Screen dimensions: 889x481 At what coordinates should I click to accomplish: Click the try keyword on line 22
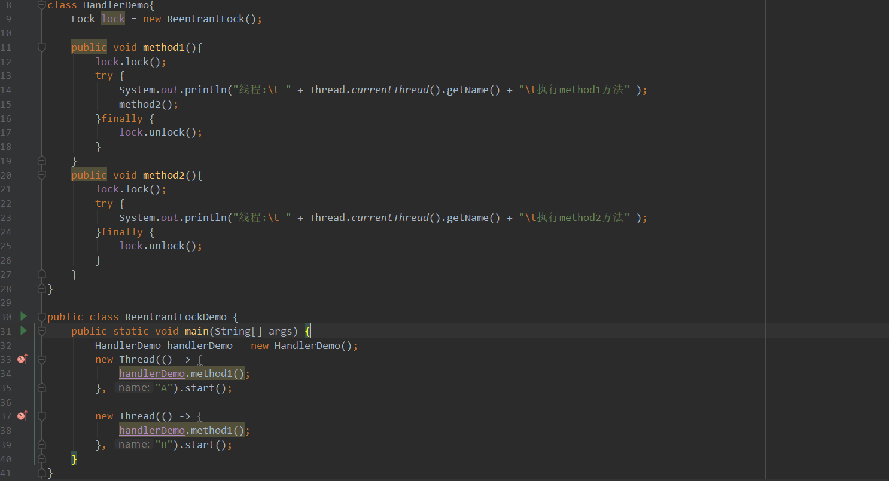click(x=104, y=203)
